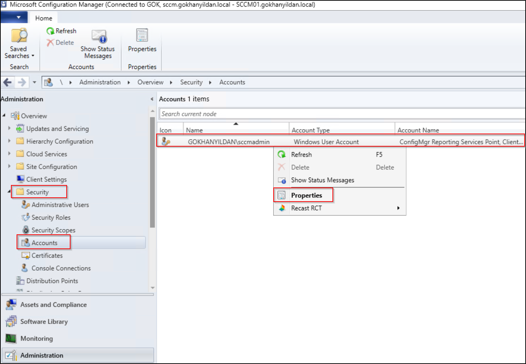Click Security in the breadcrumb path

click(191, 82)
